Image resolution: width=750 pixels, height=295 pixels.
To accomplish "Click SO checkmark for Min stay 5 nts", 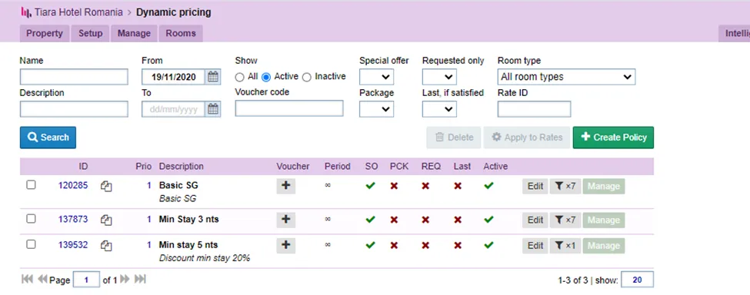I will click(x=370, y=245).
